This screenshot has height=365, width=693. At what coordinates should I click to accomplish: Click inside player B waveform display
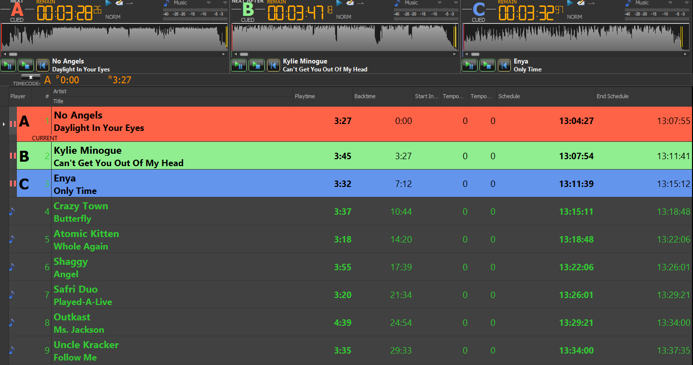tap(343, 37)
